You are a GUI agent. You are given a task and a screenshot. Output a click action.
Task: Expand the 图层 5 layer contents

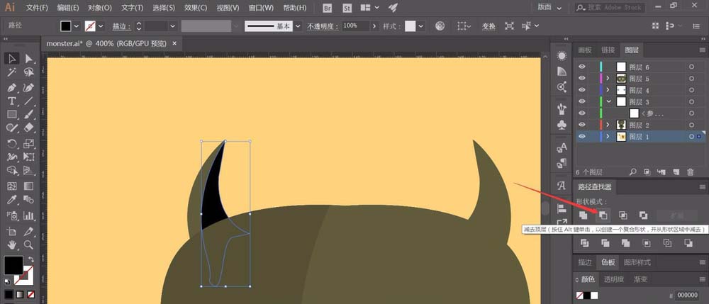pyautogui.click(x=608, y=79)
